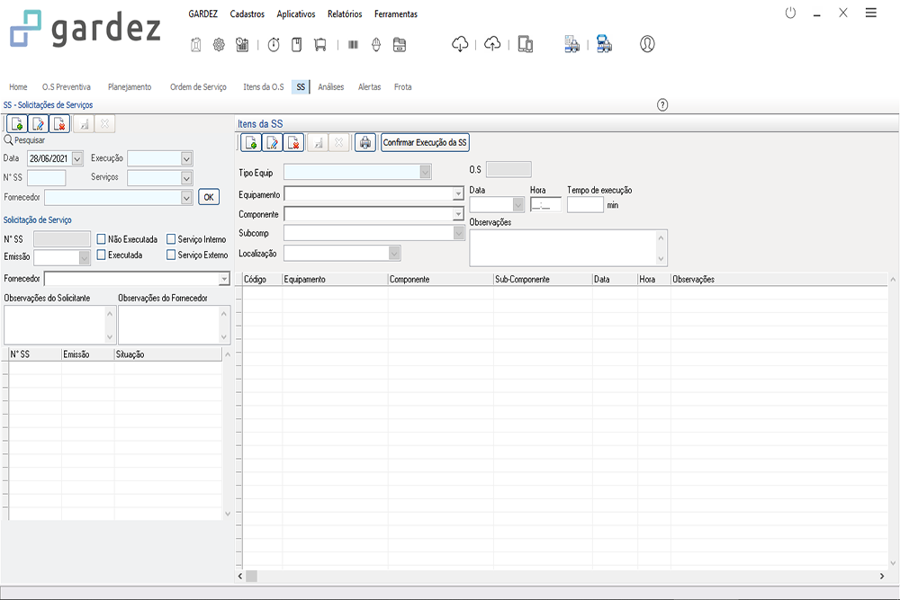This screenshot has width=900, height=600.
Task: Click print icon in Itens da SS toolbar
Action: (x=365, y=143)
